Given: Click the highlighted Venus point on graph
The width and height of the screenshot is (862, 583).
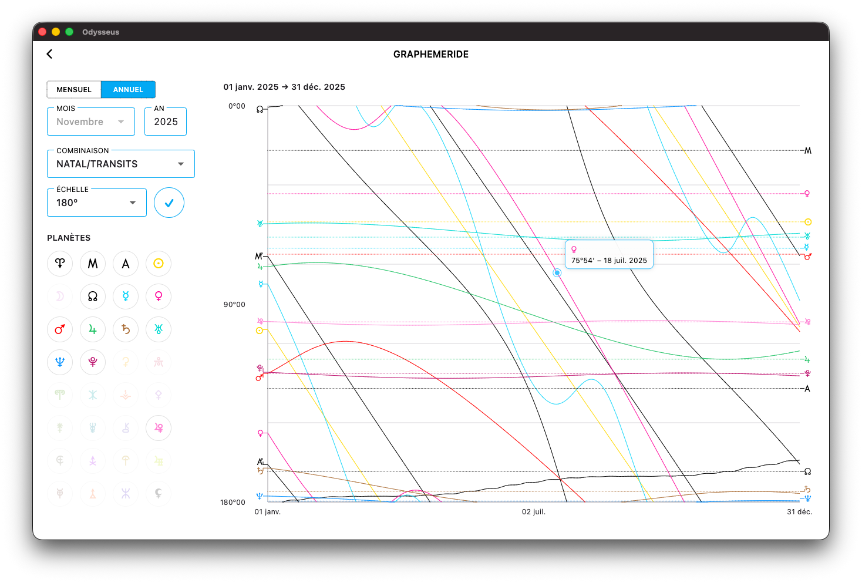Looking at the screenshot, I should pos(557,273).
